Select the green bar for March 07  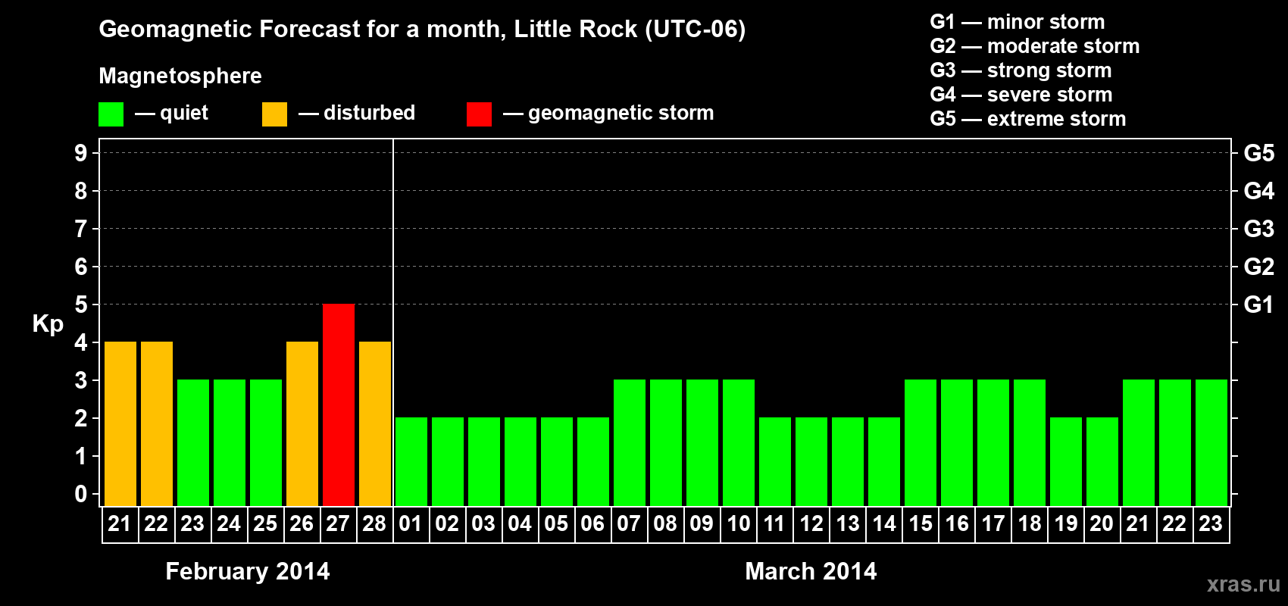coord(630,442)
